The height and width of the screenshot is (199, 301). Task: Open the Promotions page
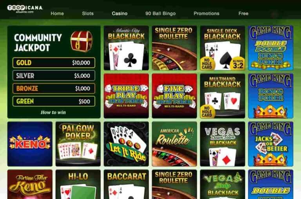pos(207,13)
